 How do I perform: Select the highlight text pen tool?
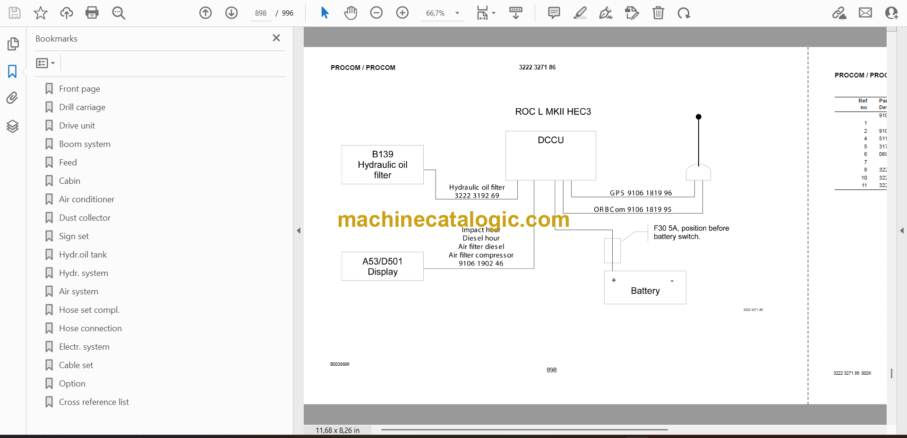pos(580,13)
